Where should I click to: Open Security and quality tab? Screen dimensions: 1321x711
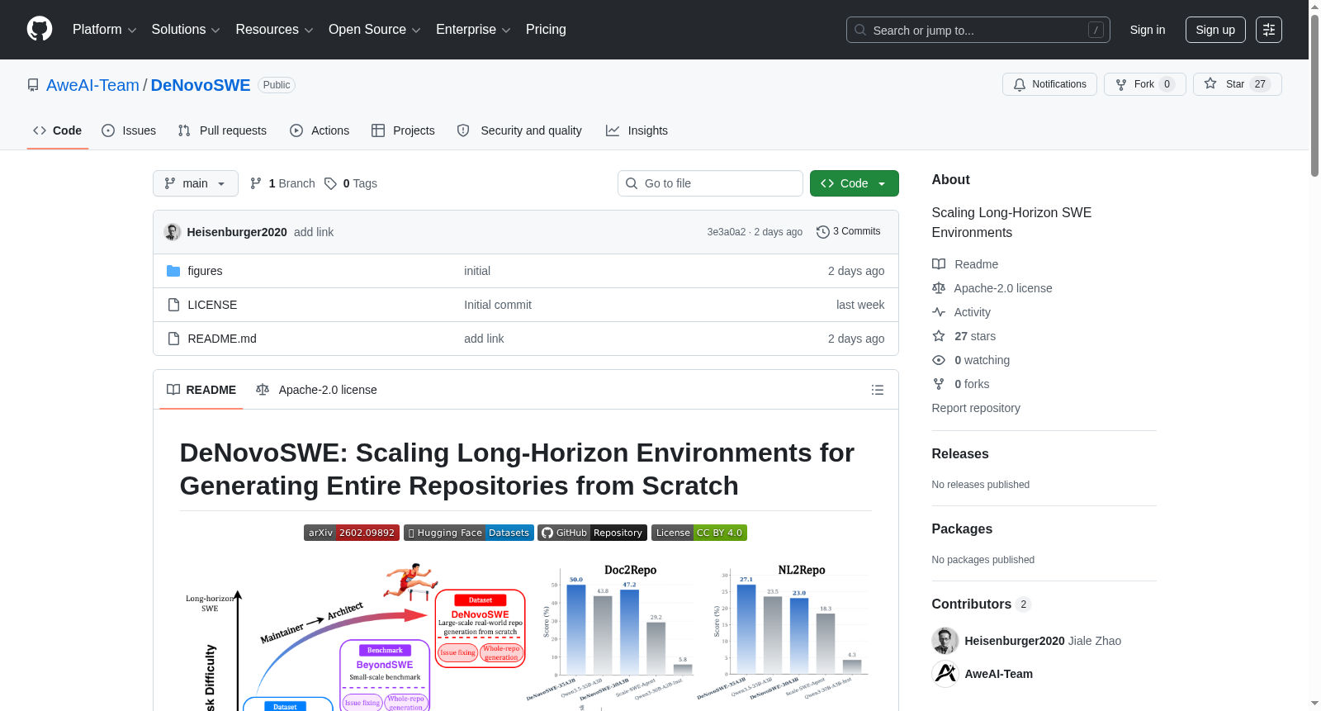(519, 130)
